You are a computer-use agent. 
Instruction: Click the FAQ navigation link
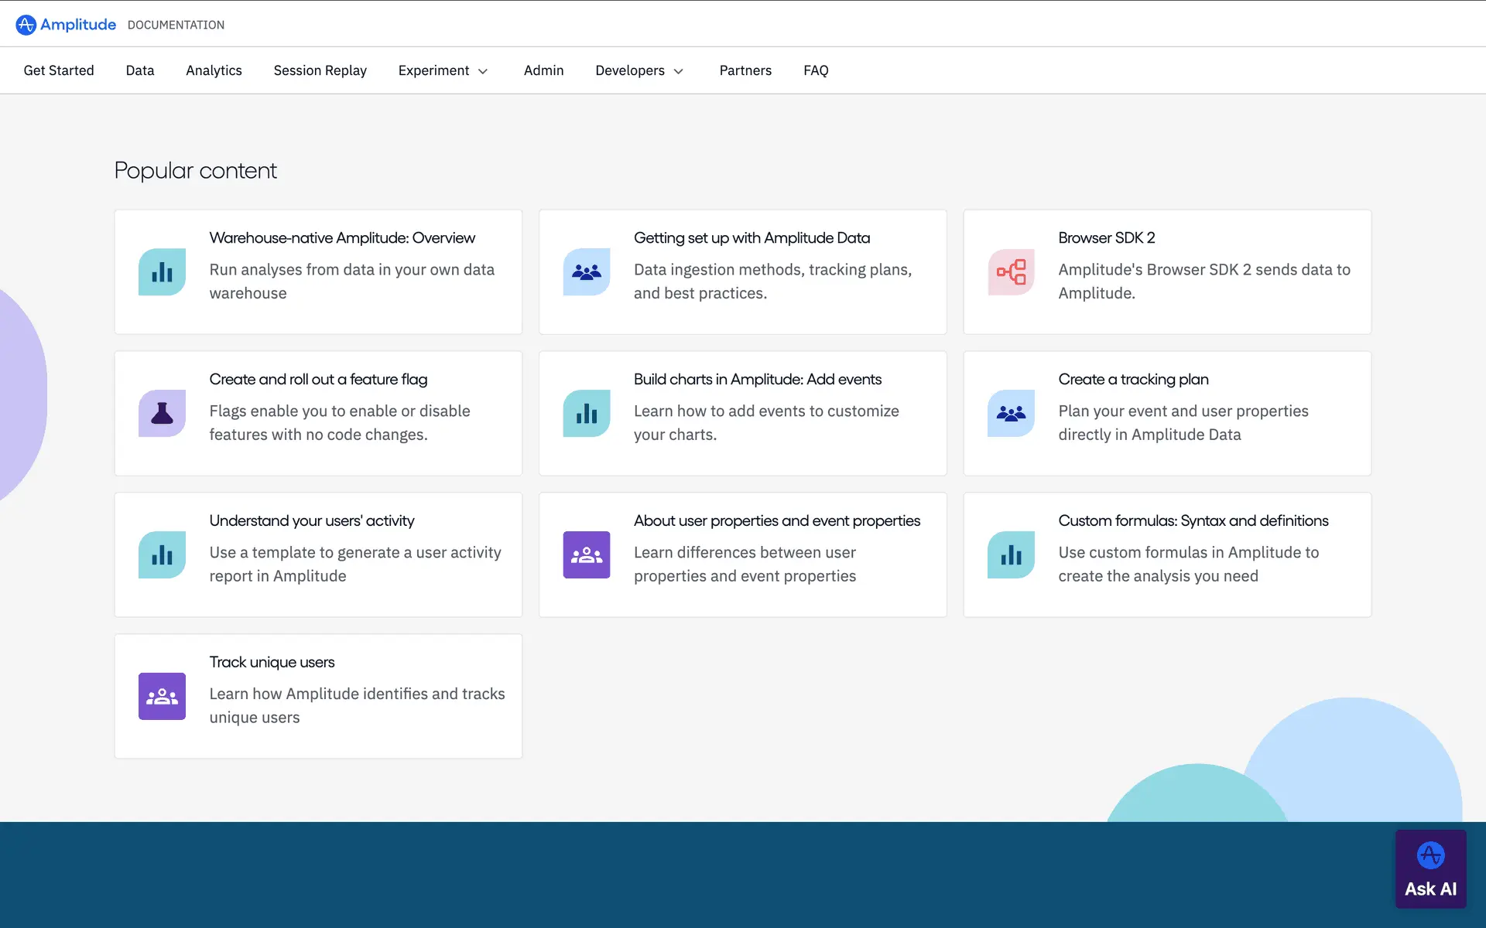click(816, 70)
